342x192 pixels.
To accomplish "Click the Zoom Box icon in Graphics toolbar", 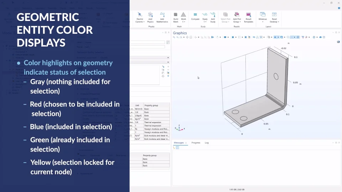I will click(181, 37).
